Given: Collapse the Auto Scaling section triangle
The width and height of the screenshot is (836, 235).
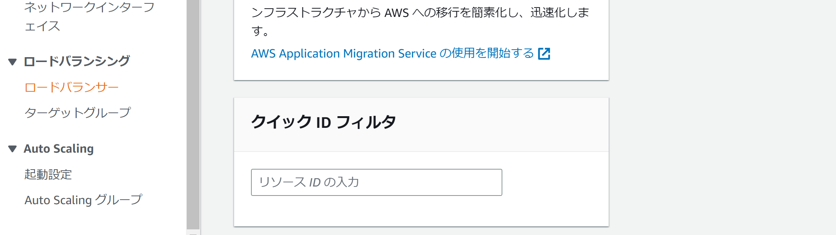Looking at the screenshot, I should (12, 149).
